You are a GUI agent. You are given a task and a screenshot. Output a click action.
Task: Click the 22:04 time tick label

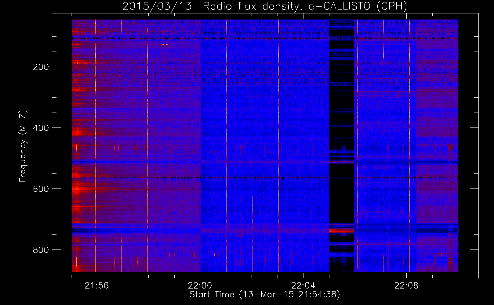tap(303, 286)
